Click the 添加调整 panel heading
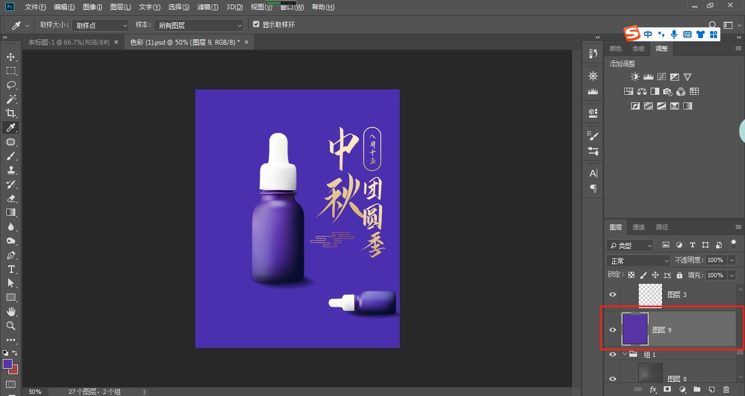 tap(622, 63)
